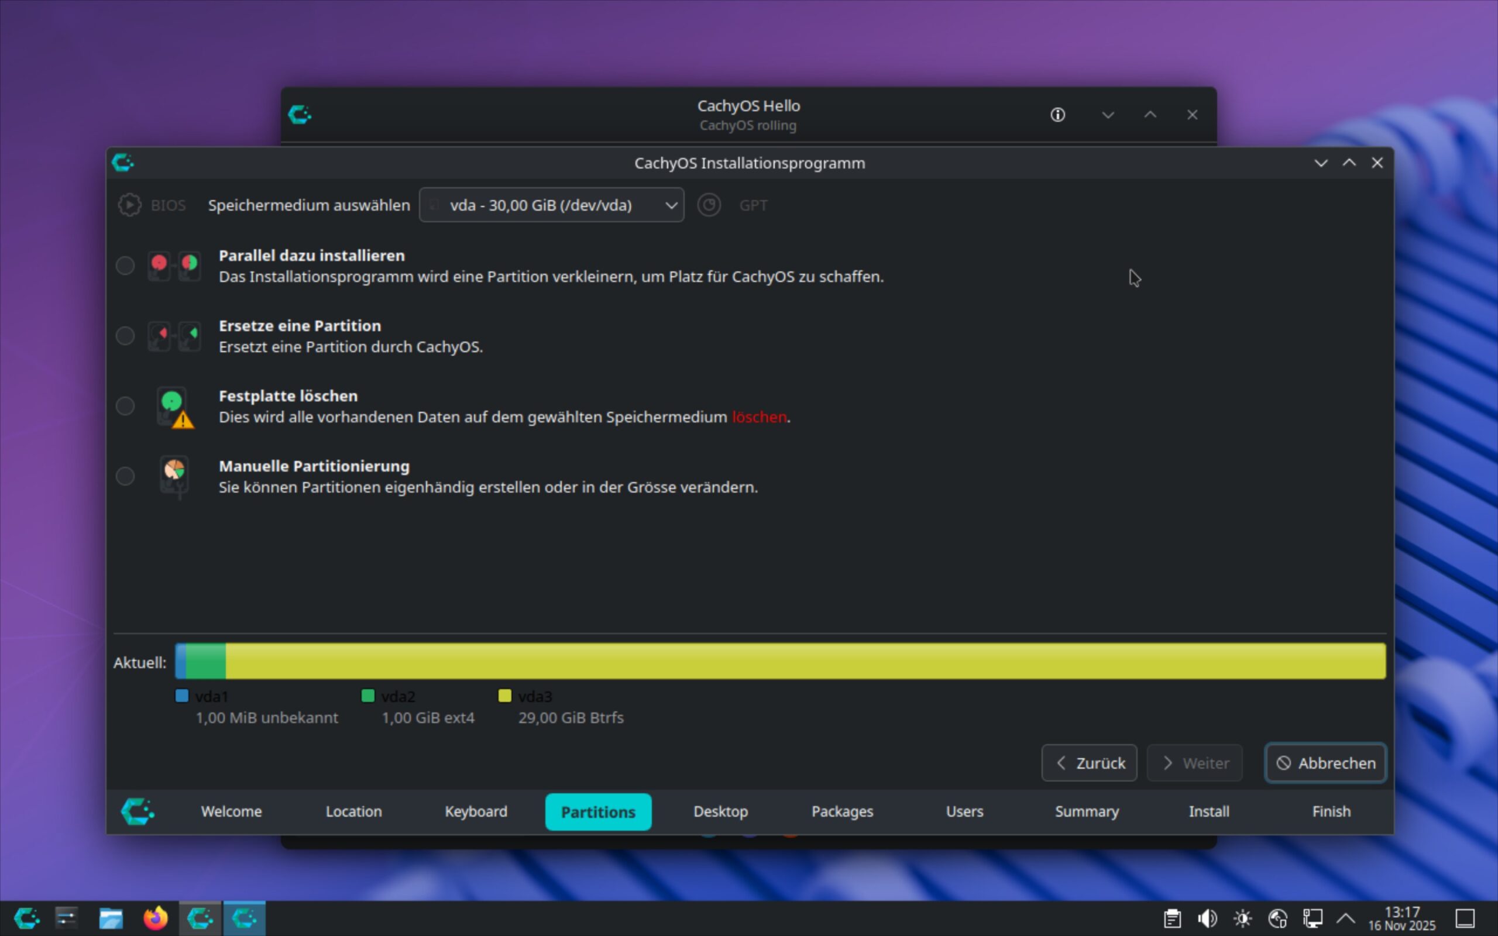Select the Manuelle Partitionierung radio button
Image resolution: width=1498 pixels, height=936 pixels.
coord(125,476)
